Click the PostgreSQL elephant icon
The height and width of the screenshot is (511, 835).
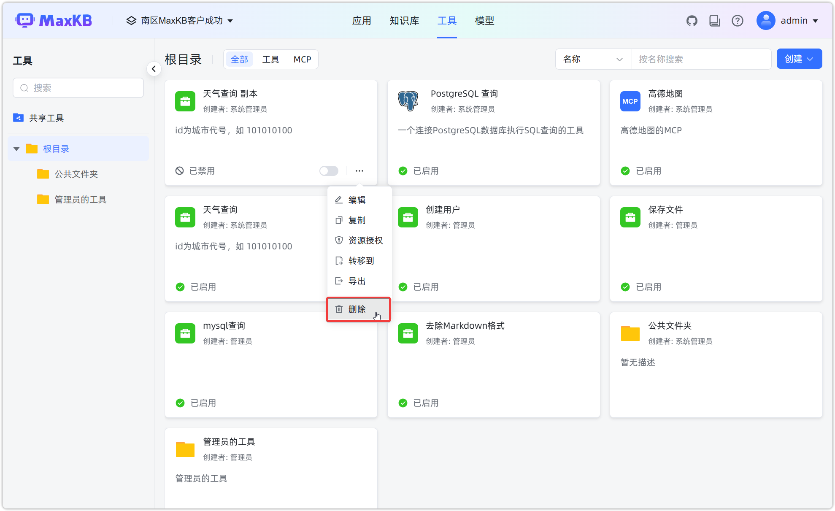tap(408, 101)
